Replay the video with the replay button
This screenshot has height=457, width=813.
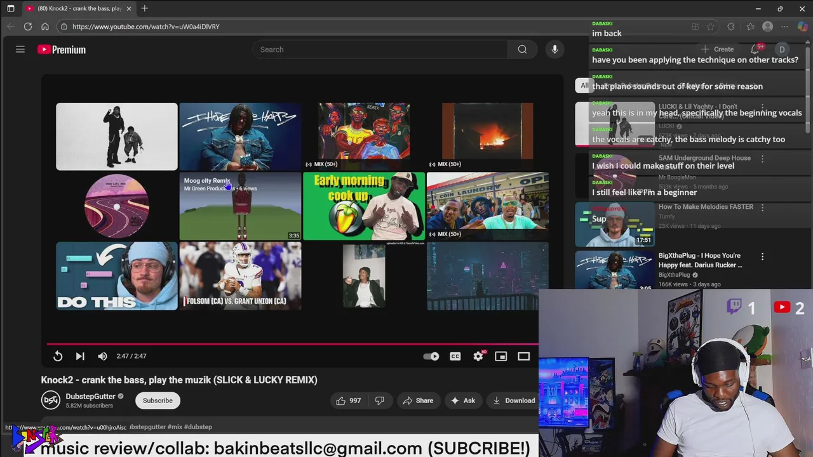click(x=58, y=356)
